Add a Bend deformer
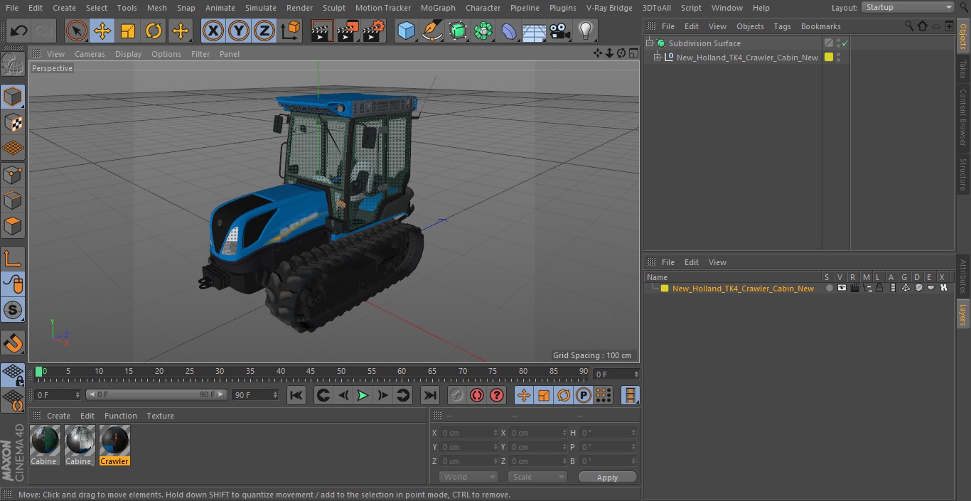This screenshot has width=971, height=501. click(509, 31)
